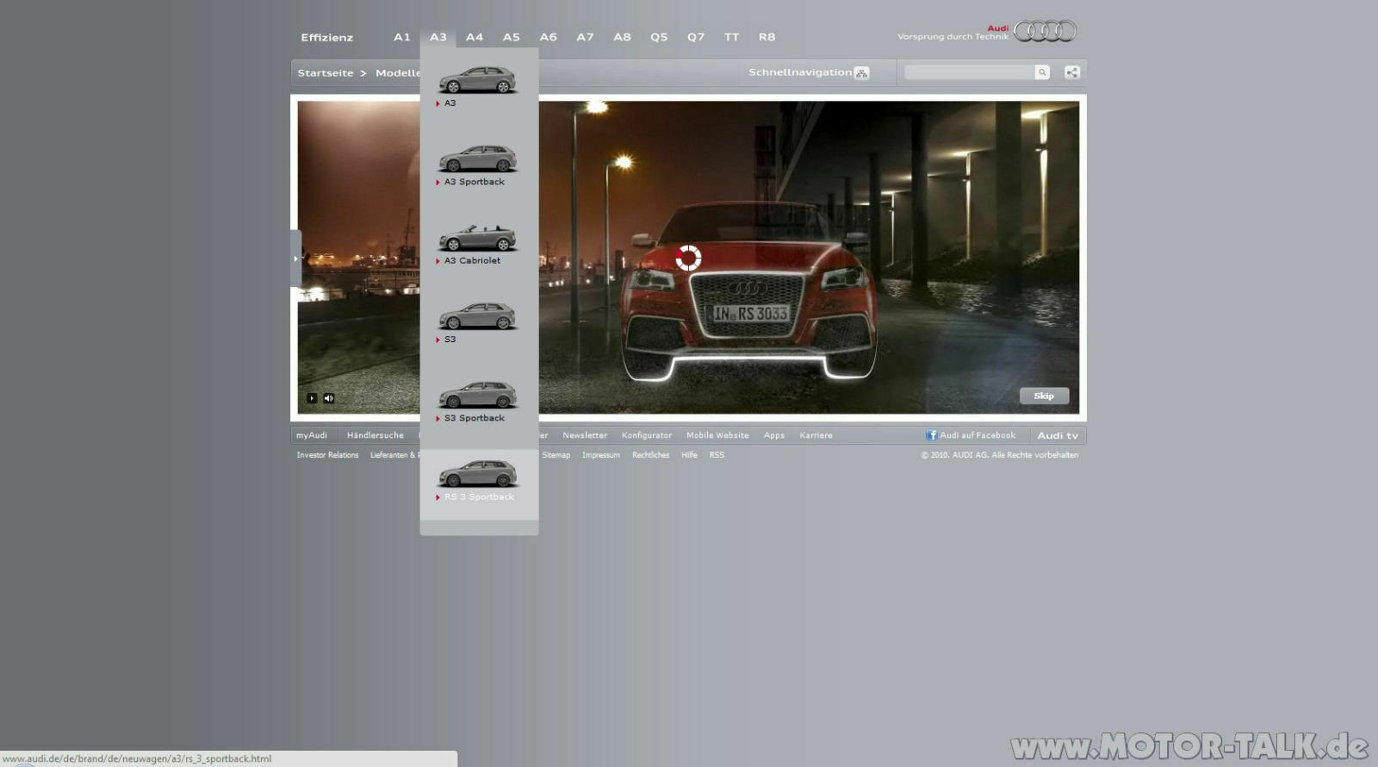Go to Audi tv

tap(1058, 435)
